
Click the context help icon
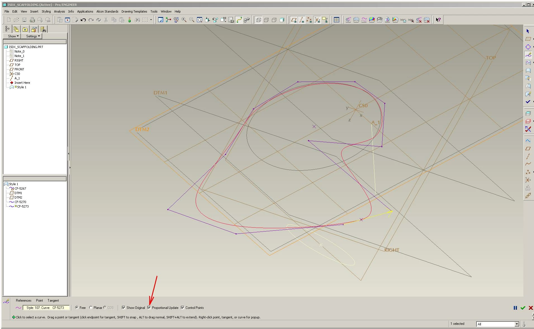[x=438, y=20]
